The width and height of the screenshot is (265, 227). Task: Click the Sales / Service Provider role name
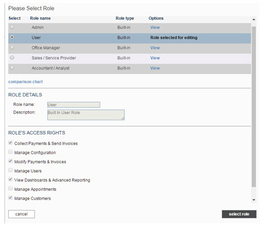coord(54,58)
